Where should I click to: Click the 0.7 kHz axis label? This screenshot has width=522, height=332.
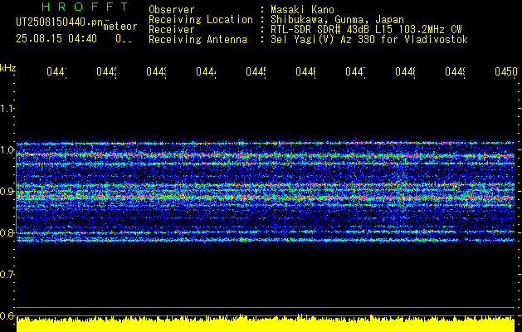tap(7, 275)
